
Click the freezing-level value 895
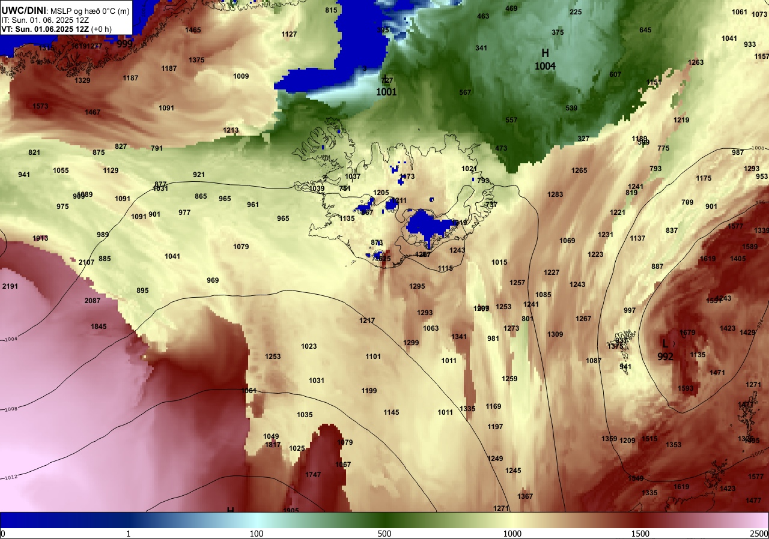coord(142,291)
